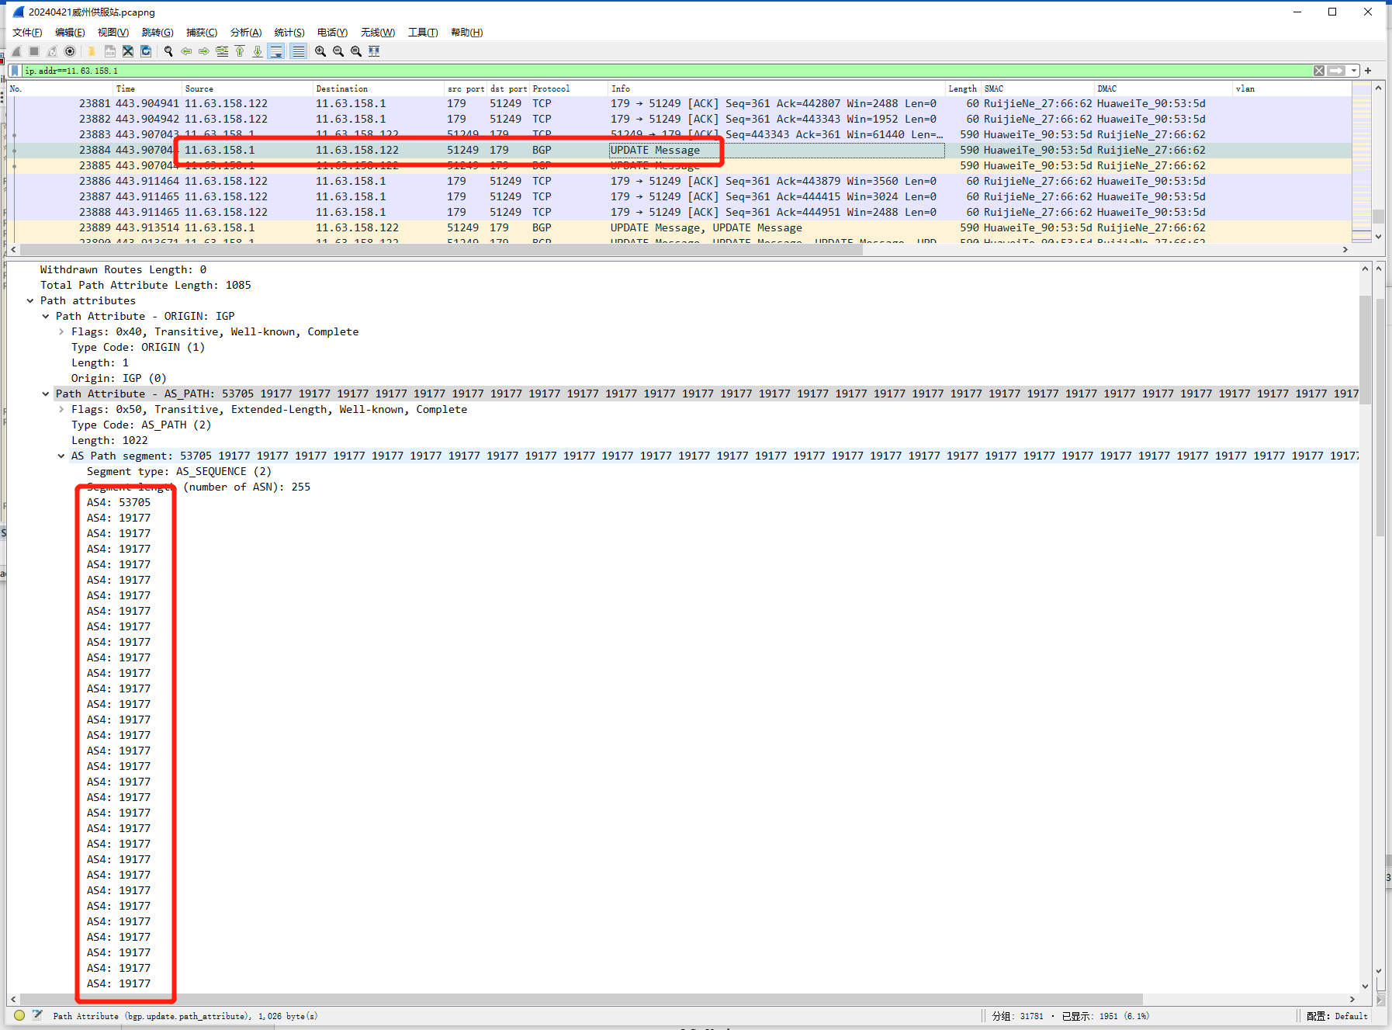
Task: Clear the display filter with X button
Action: 1319,71
